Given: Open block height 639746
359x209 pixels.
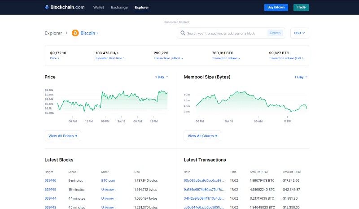Looking at the screenshot, I should point(50,180).
